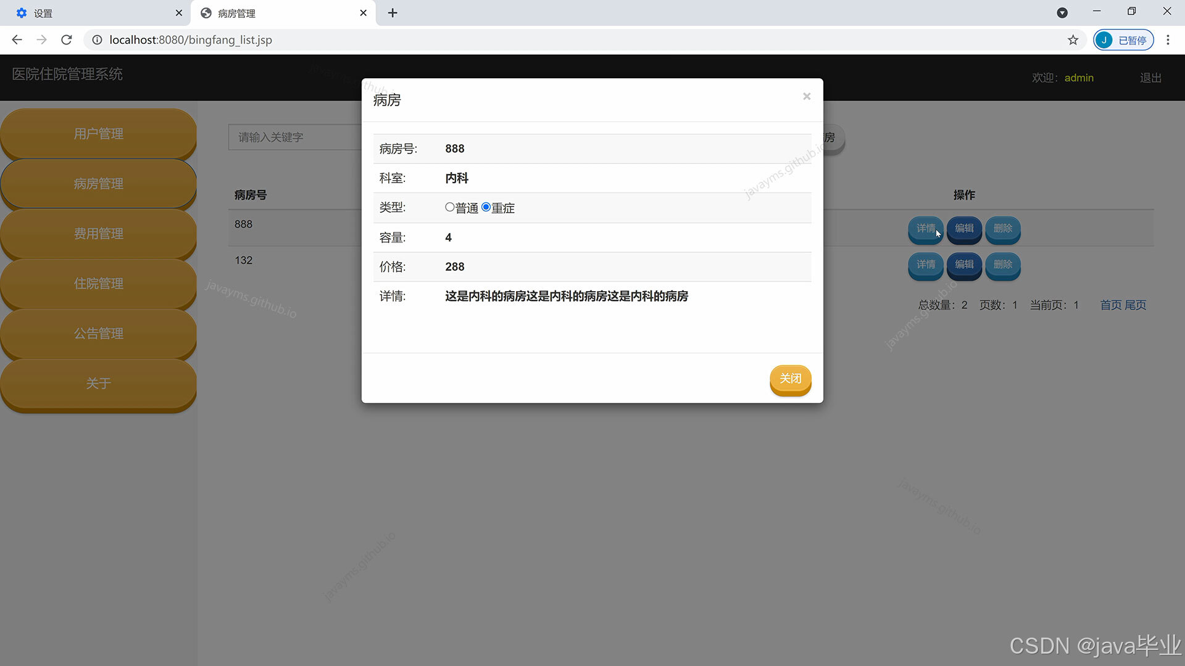Screen dimensions: 1185x666
Task: Open a new browser tab with the plus icon
Action: pyautogui.click(x=393, y=13)
